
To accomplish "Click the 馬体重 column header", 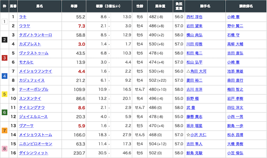I will point(160,6).
